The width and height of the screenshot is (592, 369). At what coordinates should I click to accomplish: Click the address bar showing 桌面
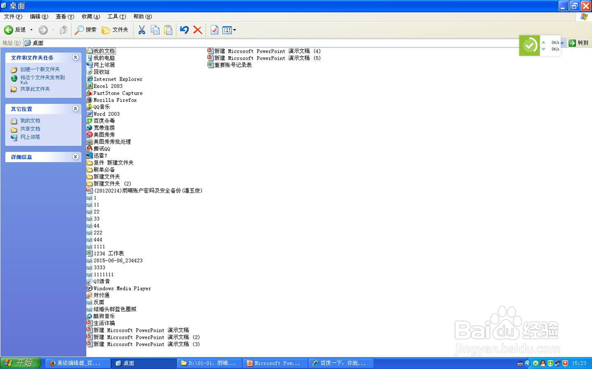click(272, 43)
